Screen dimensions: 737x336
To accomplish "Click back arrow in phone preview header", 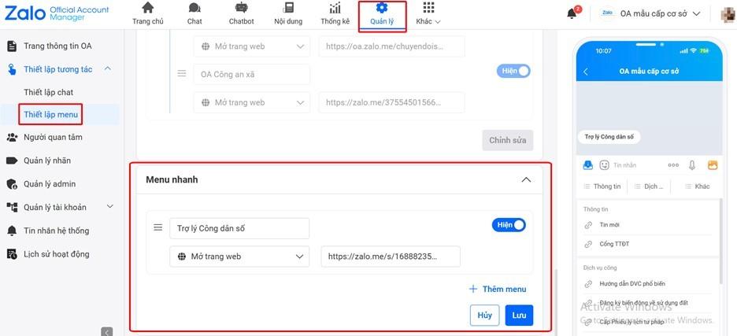I will coord(586,72).
